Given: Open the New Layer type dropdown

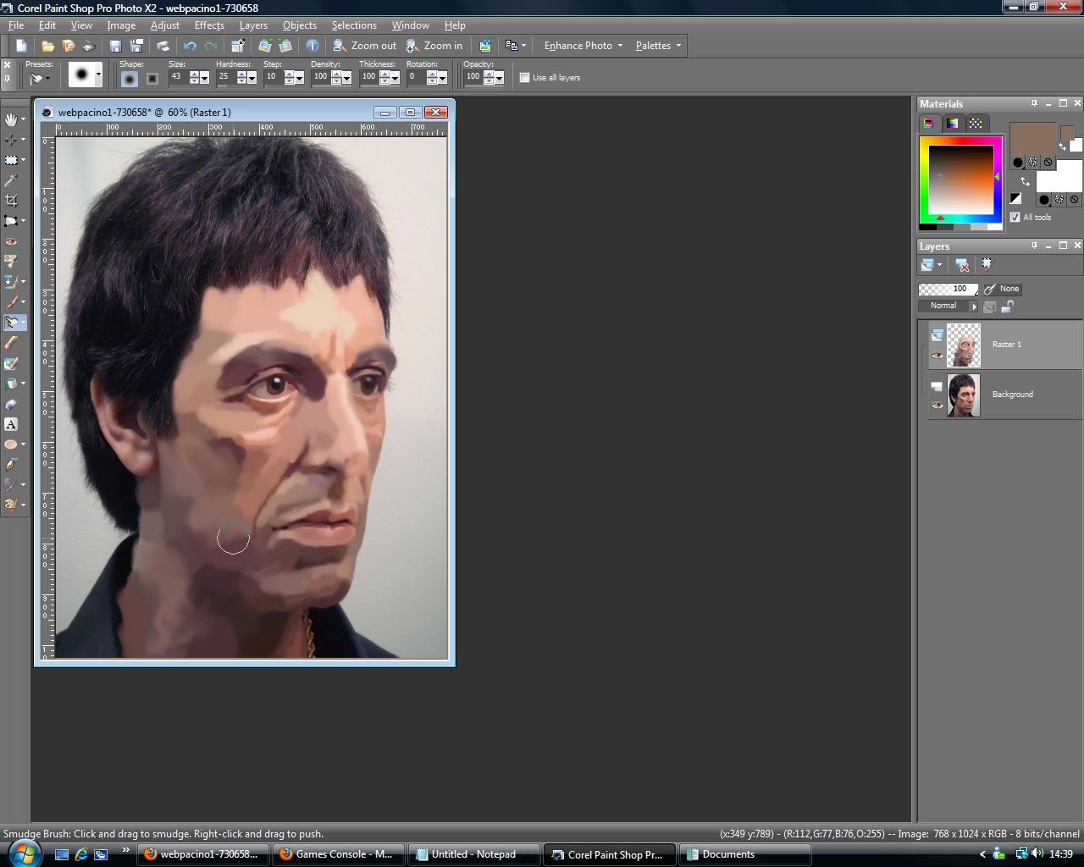Looking at the screenshot, I should 939,265.
